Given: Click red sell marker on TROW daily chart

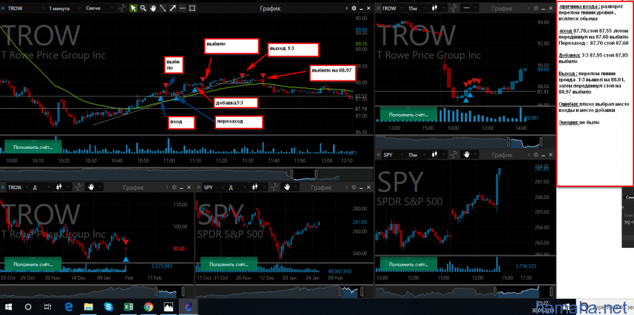Looking at the screenshot, I should tap(125, 242).
